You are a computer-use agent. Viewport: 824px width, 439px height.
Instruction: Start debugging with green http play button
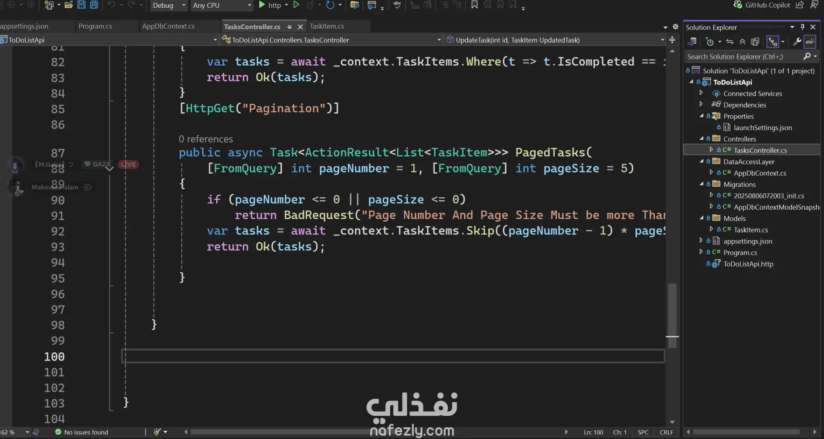pyautogui.click(x=262, y=5)
